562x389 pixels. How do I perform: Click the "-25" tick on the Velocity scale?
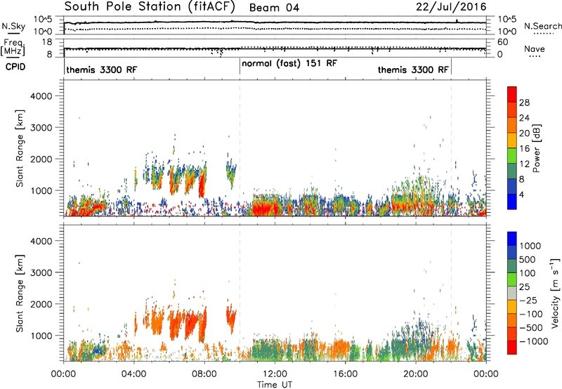[528, 300]
